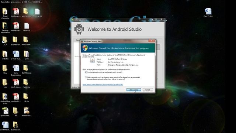Click Cancel in the Security Alert

point(147,90)
